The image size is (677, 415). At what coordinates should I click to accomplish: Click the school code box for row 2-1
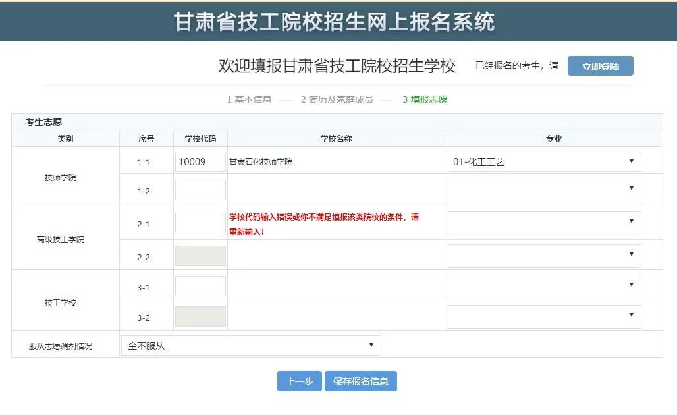[200, 223]
